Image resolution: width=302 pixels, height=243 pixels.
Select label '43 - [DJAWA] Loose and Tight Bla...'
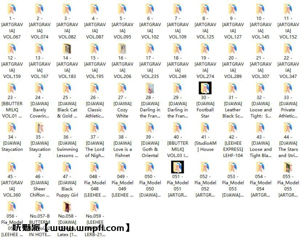coord(261,146)
